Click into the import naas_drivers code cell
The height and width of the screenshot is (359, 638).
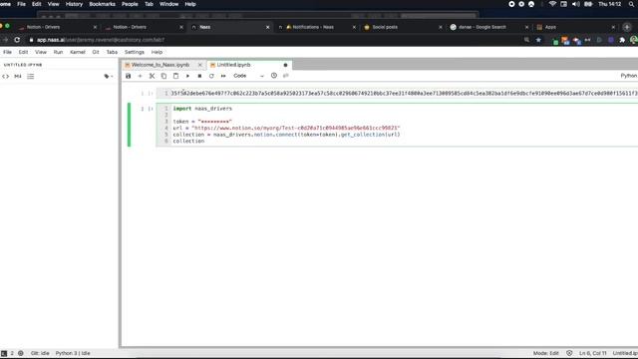point(397,125)
